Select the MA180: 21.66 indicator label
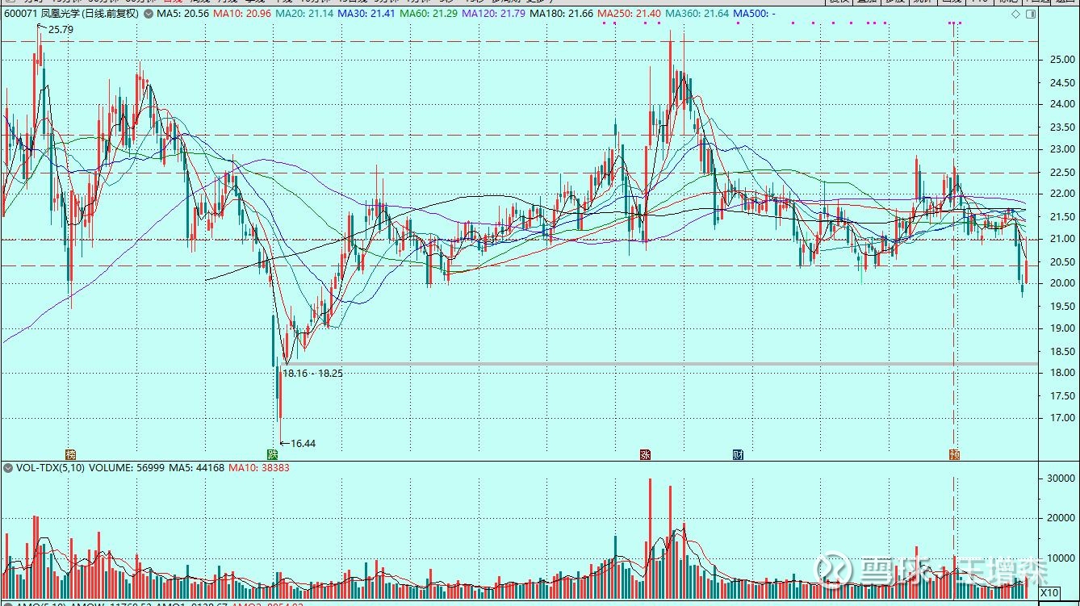Viewport: 1080px width, 606px height. pyautogui.click(x=562, y=15)
